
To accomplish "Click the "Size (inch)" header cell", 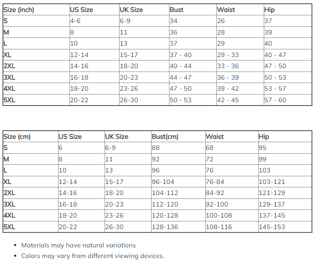I will tap(19, 10).
